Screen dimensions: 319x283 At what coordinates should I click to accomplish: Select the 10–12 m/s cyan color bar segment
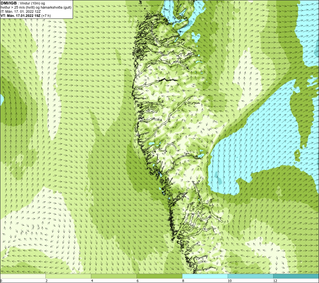pyautogui.click(x=251, y=276)
